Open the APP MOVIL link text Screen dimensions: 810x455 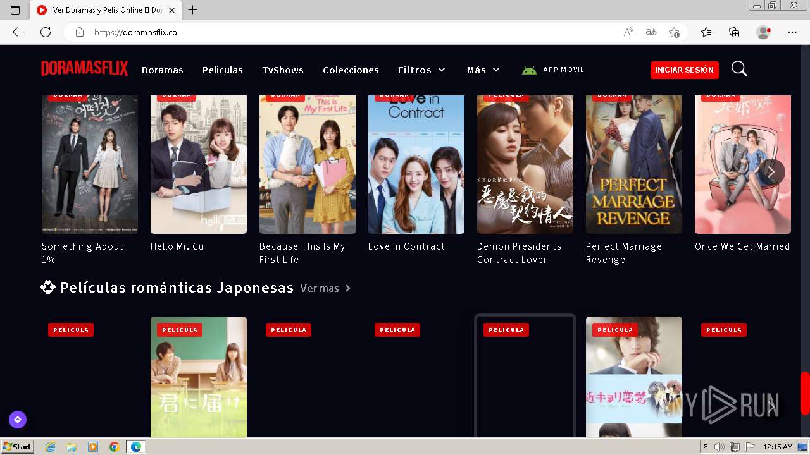pos(563,70)
